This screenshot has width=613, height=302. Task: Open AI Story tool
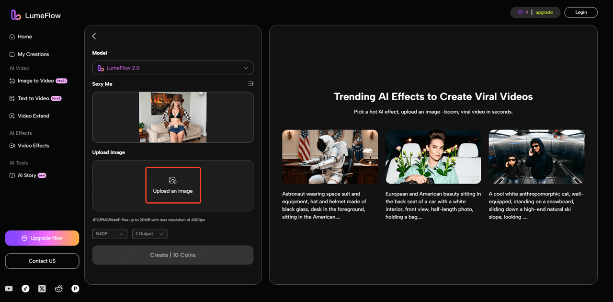(27, 175)
